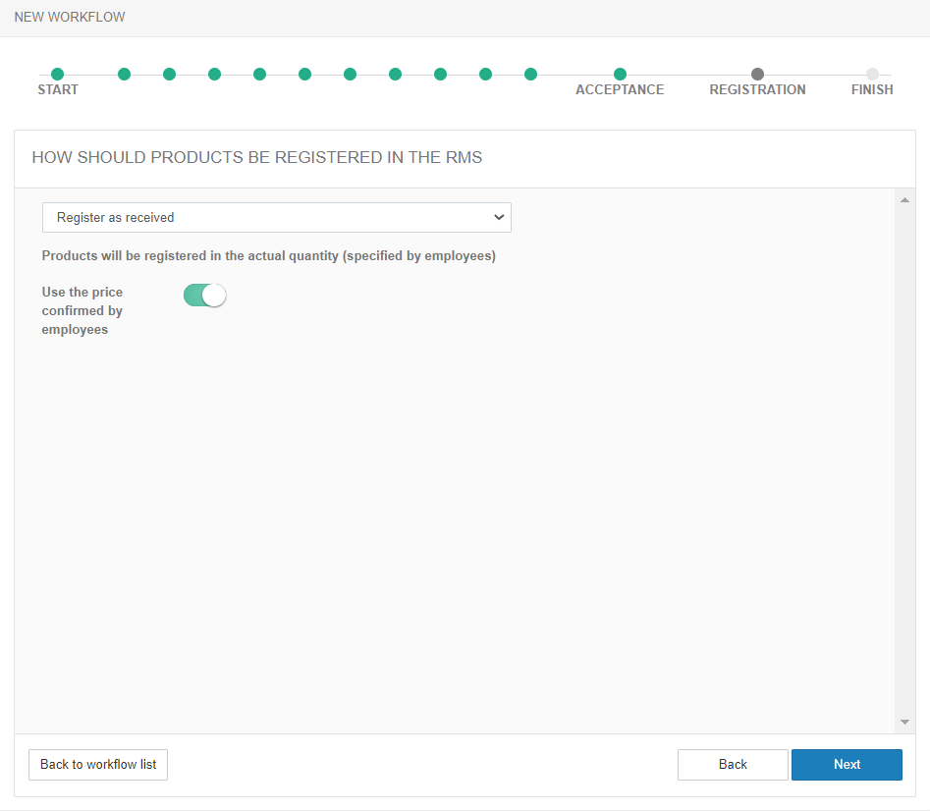Toggle 'Use the price confirmed by employees' switch

[204, 296]
